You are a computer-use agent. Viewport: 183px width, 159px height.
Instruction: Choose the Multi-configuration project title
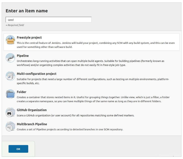(x=36, y=74)
